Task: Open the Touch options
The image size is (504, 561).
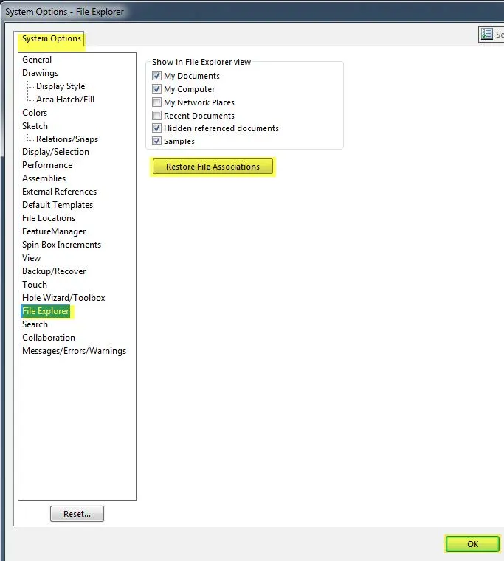Action: click(x=35, y=285)
